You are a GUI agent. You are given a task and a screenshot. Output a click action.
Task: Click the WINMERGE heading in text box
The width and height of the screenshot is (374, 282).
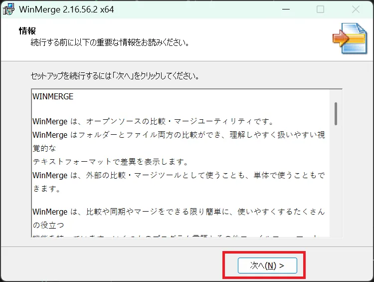[x=53, y=96]
